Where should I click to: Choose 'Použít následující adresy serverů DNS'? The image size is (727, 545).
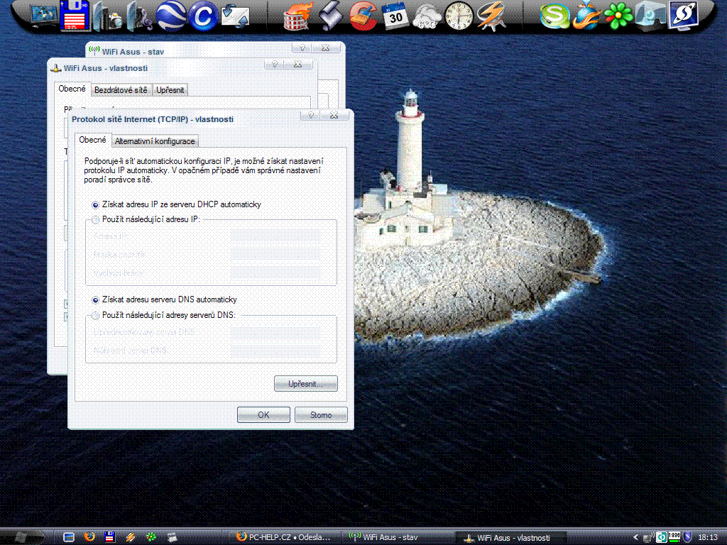point(96,315)
